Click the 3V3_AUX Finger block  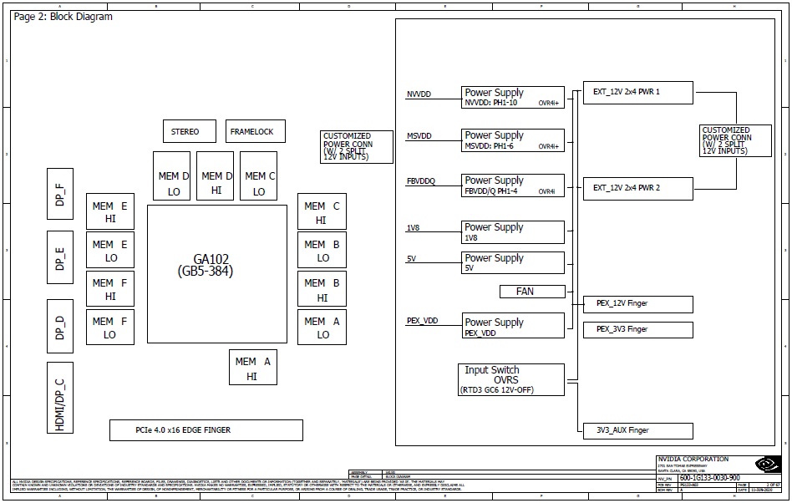point(638,431)
